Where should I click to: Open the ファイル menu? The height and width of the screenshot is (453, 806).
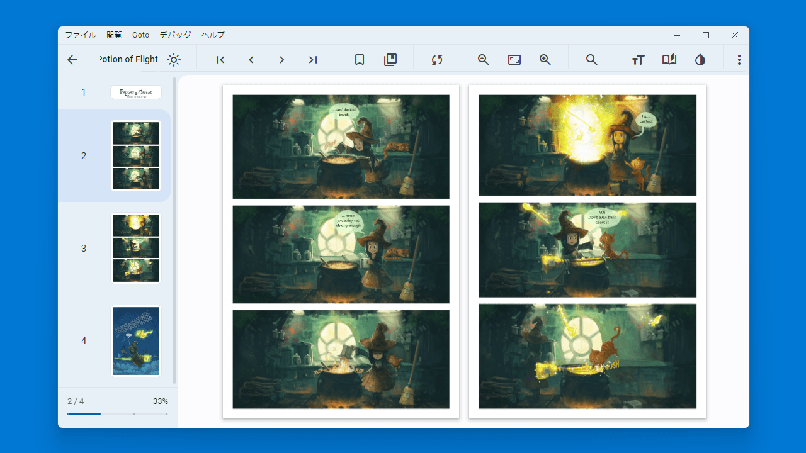click(81, 35)
